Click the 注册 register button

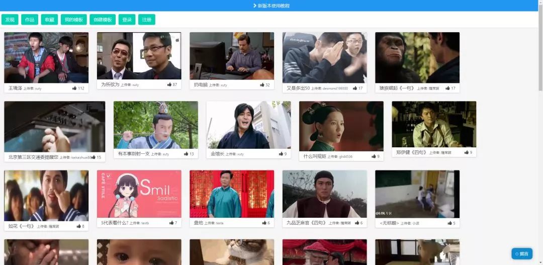tap(147, 20)
